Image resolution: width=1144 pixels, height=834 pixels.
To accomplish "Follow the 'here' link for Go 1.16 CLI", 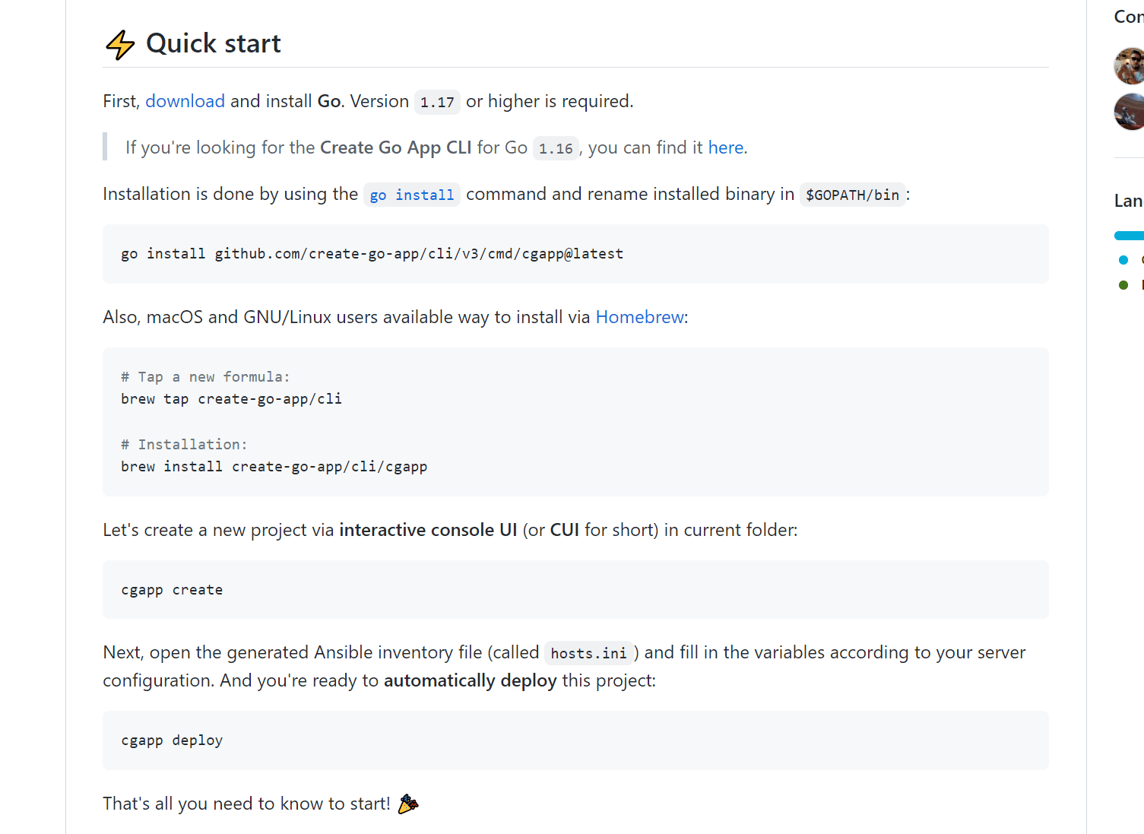I will click(x=725, y=147).
